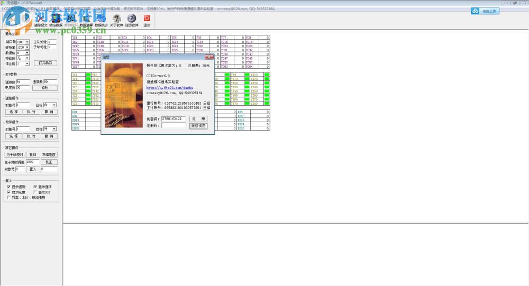Viewport: 529px width, 286px height.
Task: Click the 数据清零 toolbar icon
Action: tap(86, 20)
